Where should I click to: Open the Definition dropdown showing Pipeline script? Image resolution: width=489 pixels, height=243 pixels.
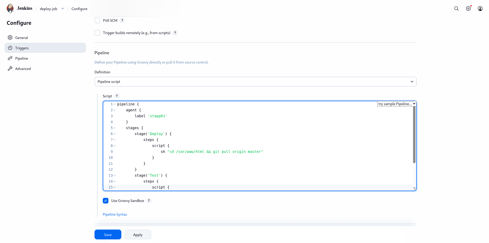point(255,82)
